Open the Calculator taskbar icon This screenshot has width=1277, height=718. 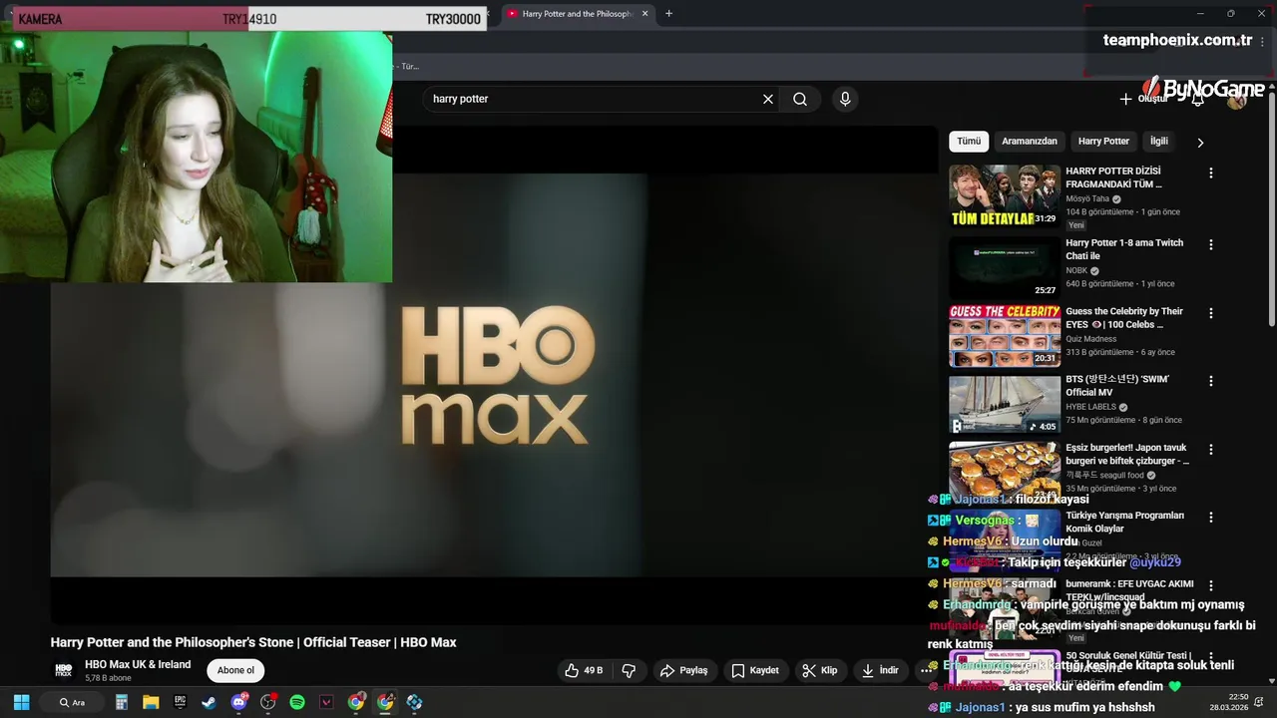tap(121, 702)
